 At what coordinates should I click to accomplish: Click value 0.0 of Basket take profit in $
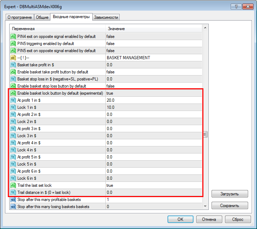coord(109,65)
